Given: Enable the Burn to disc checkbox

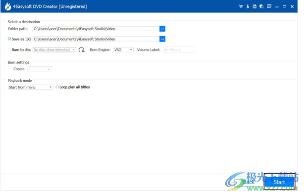Looking at the screenshot, I should 9,49.
